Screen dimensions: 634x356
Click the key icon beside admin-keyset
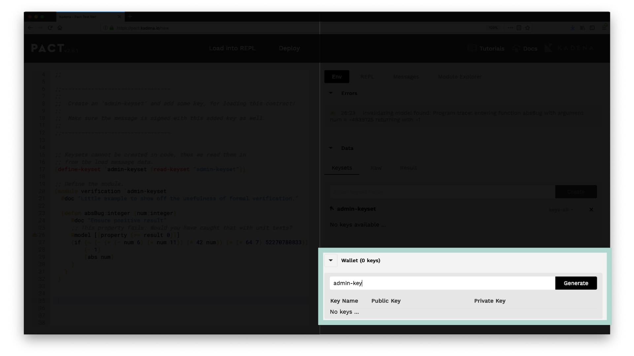click(x=332, y=209)
